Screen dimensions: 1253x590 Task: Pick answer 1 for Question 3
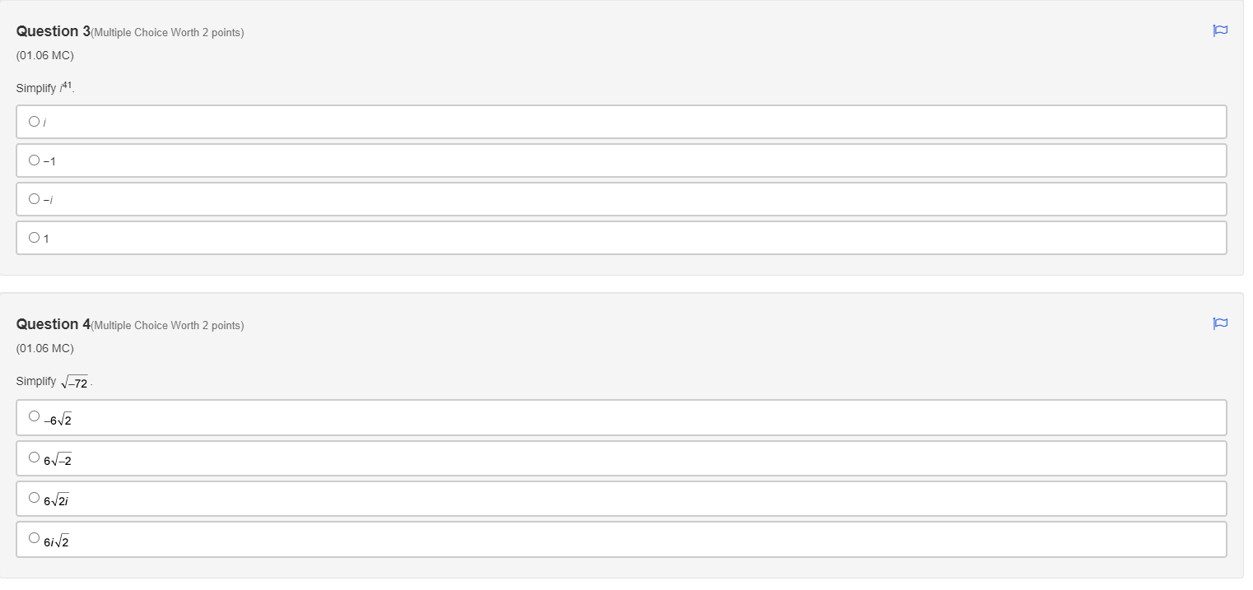[34, 237]
